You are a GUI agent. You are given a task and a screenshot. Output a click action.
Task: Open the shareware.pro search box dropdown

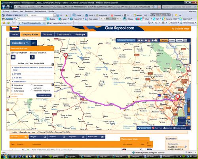[55, 15]
